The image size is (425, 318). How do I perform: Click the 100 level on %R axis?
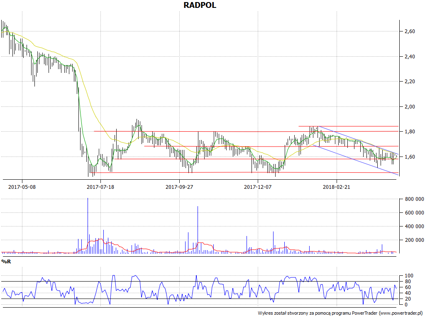click(409, 276)
